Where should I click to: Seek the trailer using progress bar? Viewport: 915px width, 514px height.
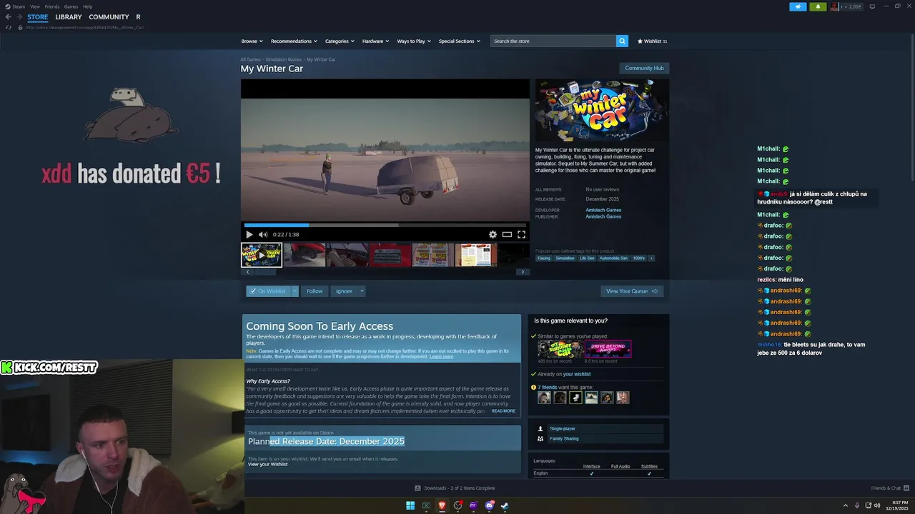click(x=385, y=225)
